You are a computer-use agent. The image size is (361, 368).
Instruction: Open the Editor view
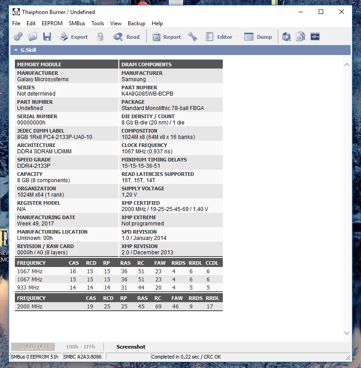pyautogui.click(x=219, y=37)
